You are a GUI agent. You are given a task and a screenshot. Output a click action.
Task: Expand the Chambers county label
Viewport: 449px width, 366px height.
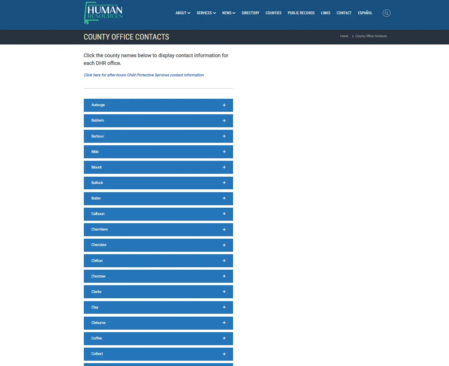coord(99,229)
